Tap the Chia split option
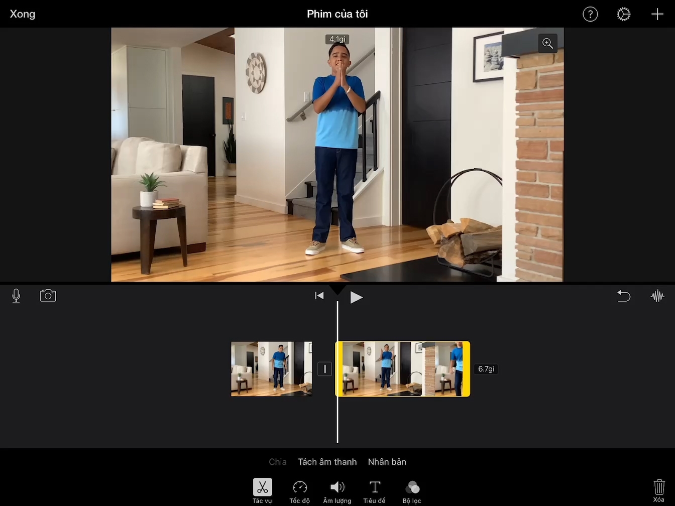The image size is (675, 506). click(x=278, y=462)
